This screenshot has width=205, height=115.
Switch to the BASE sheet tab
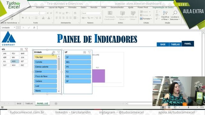pos(19,103)
